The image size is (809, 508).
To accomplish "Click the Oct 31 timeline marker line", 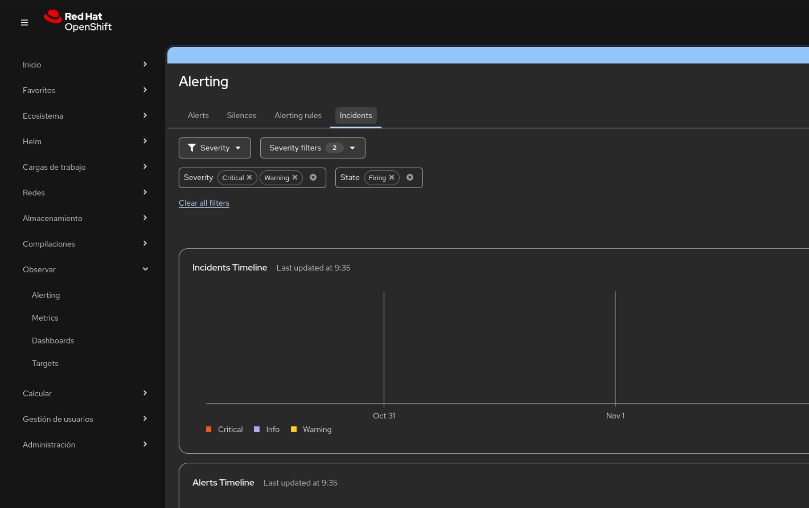I will (x=384, y=347).
